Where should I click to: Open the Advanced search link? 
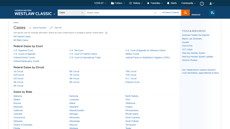coord(196,14)
